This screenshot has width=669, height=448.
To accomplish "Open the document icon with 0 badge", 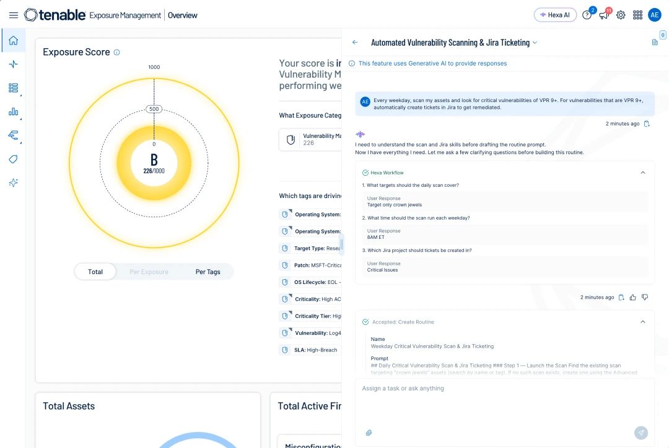I will pos(655,42).
